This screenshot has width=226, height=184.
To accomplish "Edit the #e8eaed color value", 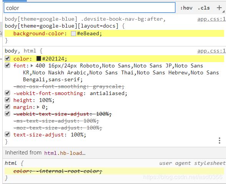I will point(88,34).
